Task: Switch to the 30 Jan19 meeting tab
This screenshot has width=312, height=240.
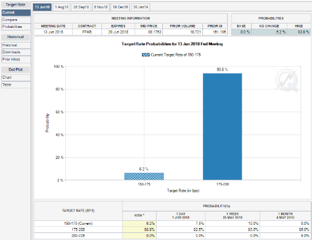Action: click(x=141, y=7)
